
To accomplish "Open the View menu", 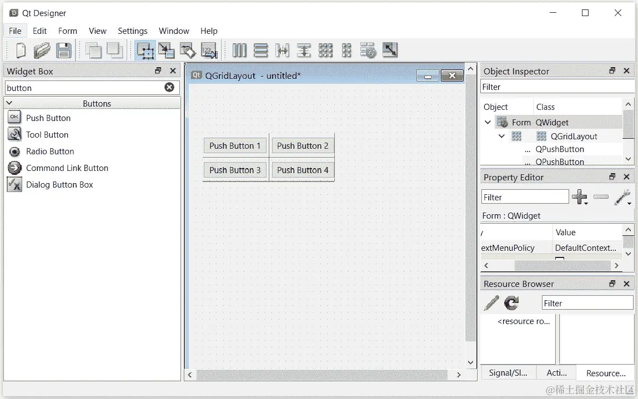I will pyautogui.click(x=98, y=31).
